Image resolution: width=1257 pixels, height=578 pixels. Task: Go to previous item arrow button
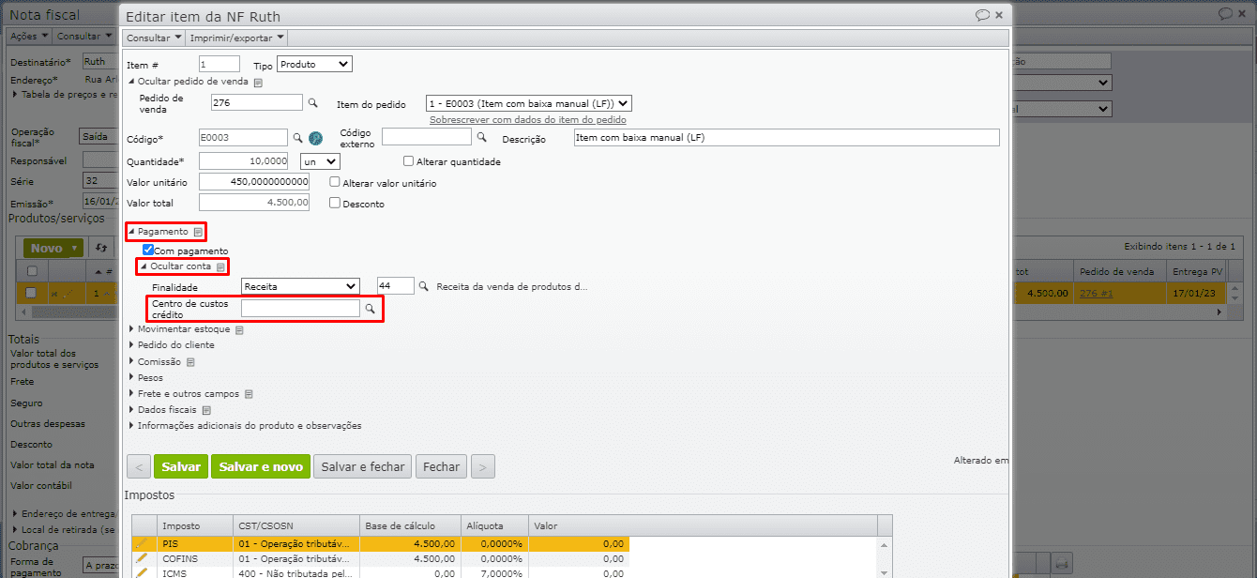[139, 466]
